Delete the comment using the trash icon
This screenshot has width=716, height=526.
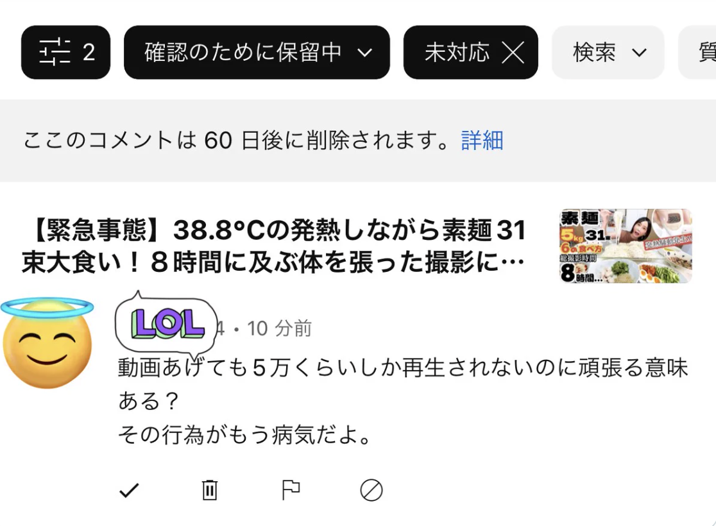pyautogui.click(x=210, y=490)
